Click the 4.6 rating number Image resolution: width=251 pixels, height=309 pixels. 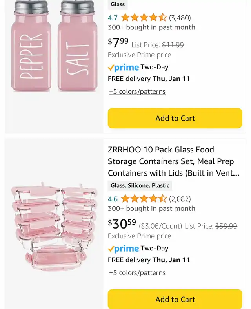(113, 199)
